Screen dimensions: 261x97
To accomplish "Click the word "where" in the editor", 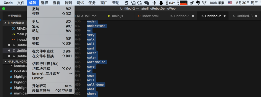I will tap(92, 94).
